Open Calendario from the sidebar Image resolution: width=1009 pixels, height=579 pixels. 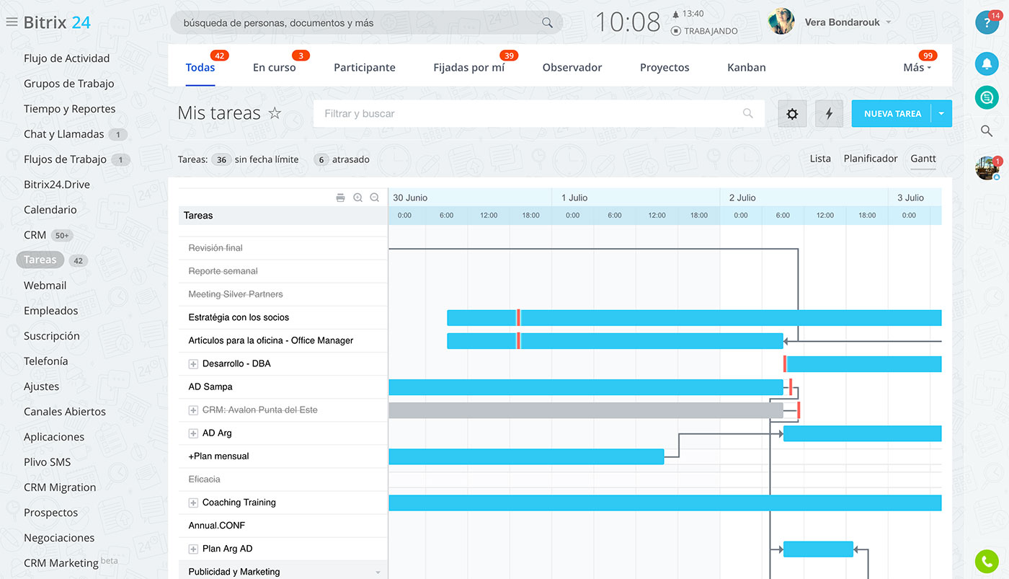pos(50,210)
